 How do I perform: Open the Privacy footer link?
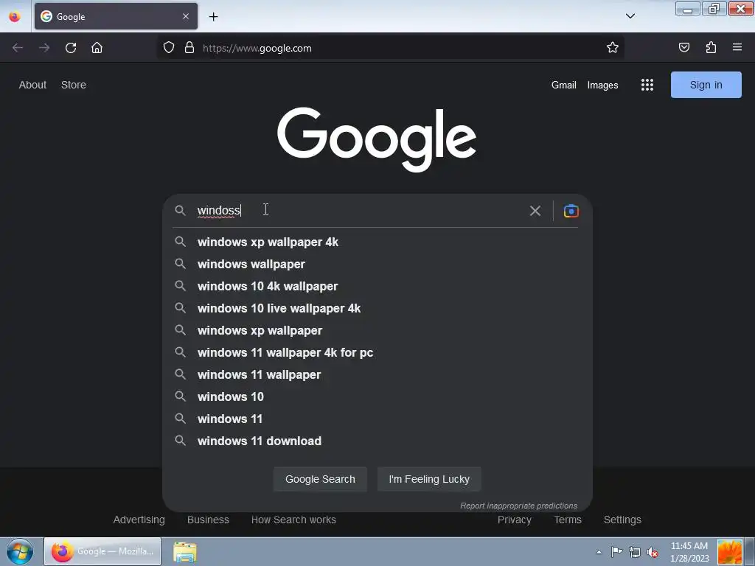point(514,520)
